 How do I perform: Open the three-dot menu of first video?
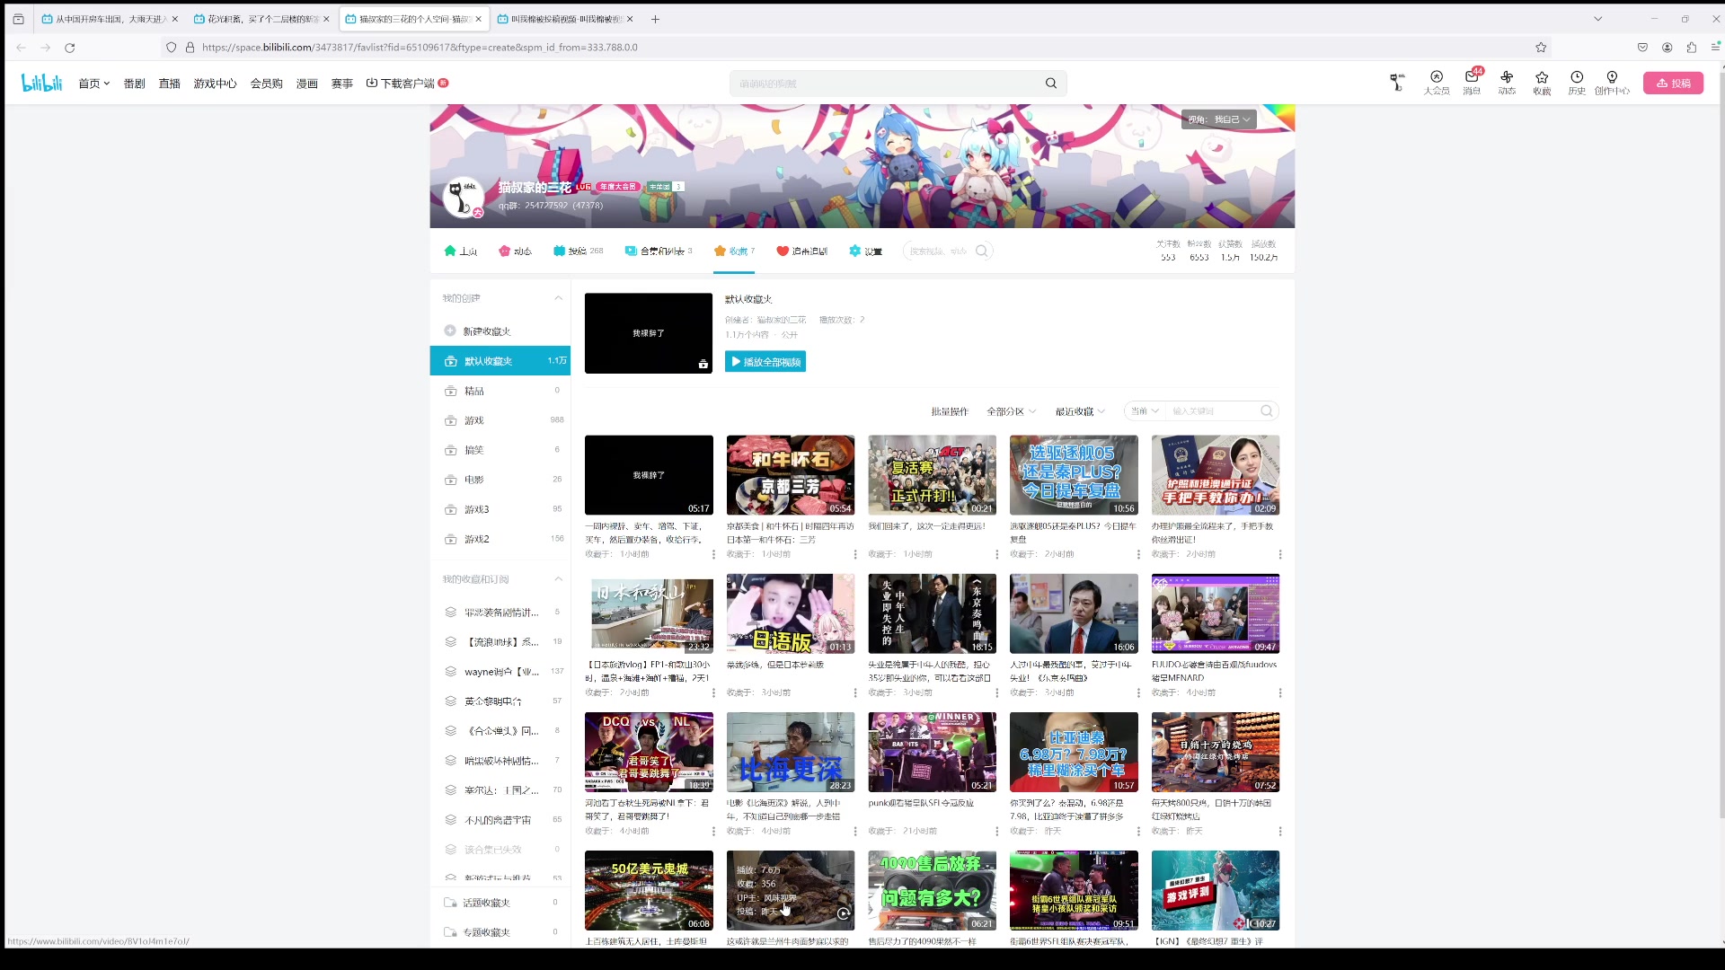(x=713, y=554)
